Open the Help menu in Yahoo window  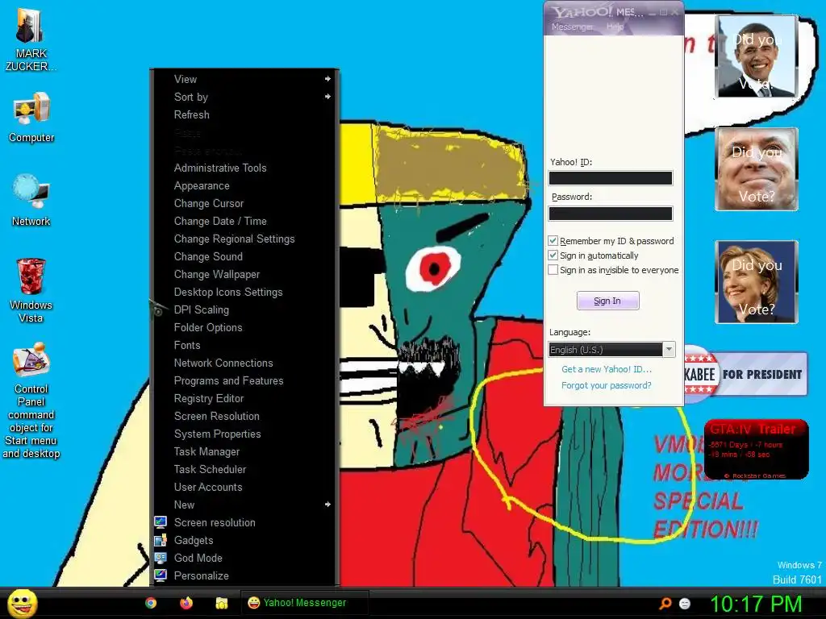coord(615,27)
